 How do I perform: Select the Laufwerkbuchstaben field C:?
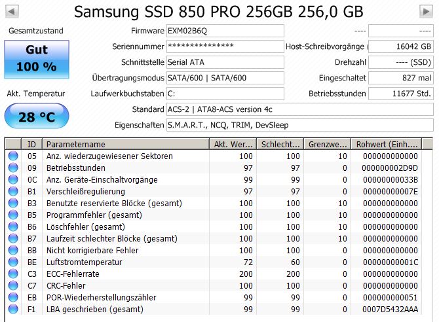225,94
